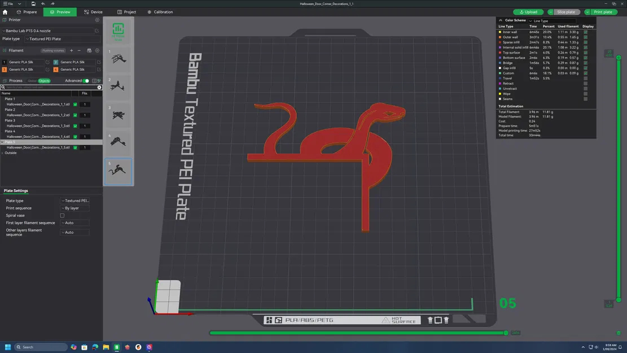Switch to the Project tab

(x=127, y=12)
